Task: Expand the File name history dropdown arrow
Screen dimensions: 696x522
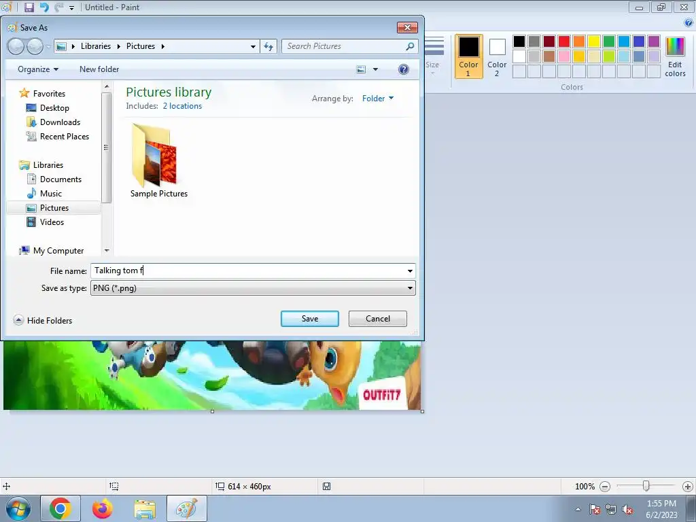Action: [410, 271]
